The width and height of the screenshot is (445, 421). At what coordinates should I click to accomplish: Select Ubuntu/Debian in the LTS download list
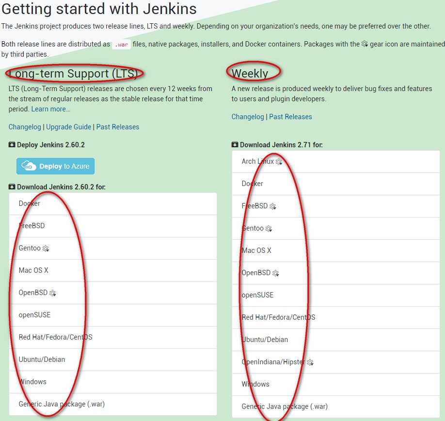(x=113, y=359)
